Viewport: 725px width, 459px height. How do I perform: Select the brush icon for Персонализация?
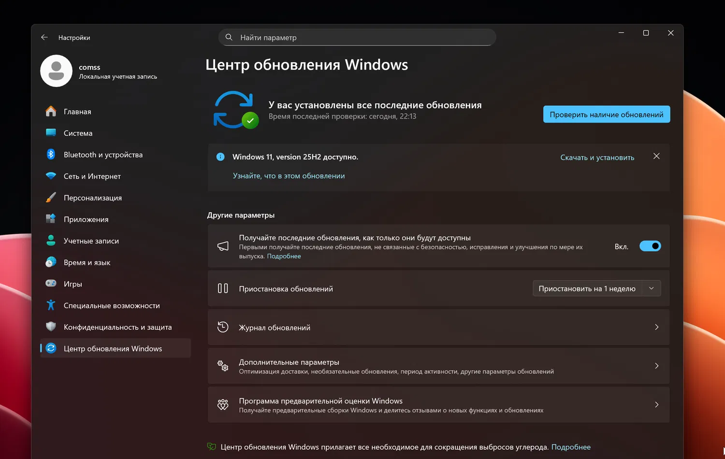(51, 198)
